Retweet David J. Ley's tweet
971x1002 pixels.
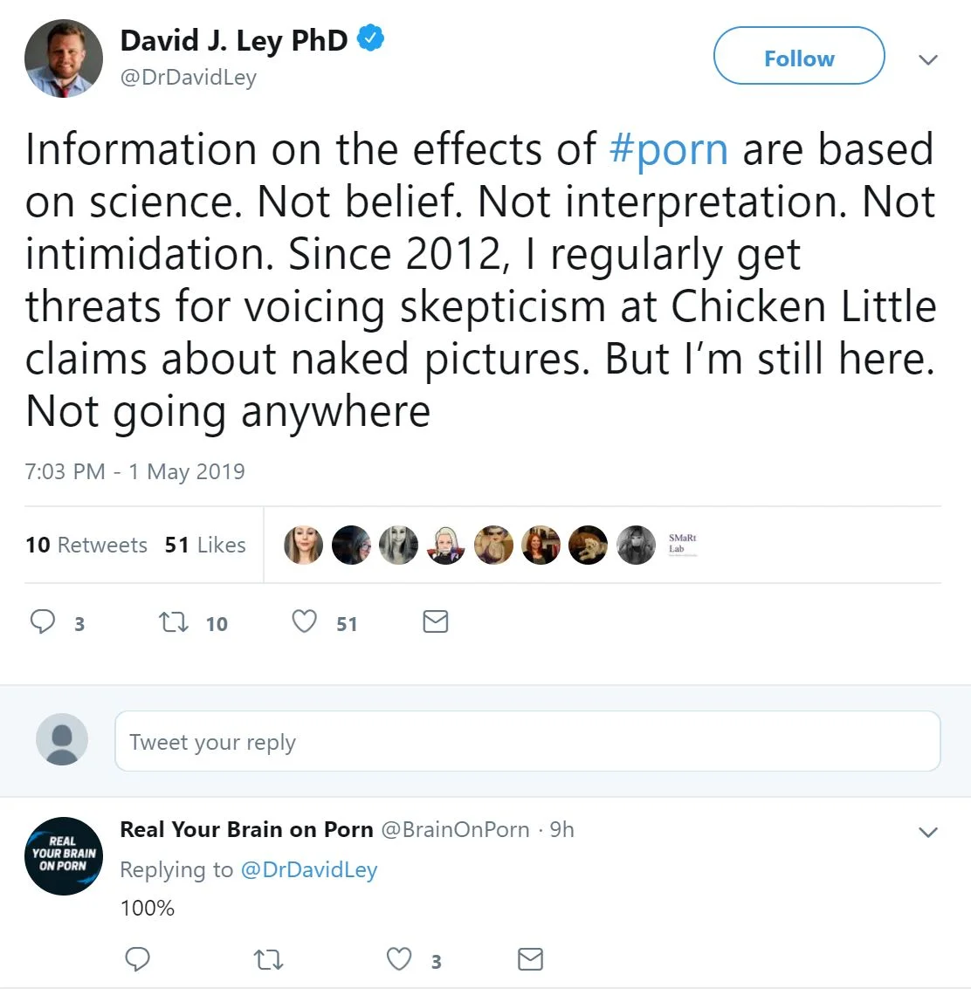point(173,621)
